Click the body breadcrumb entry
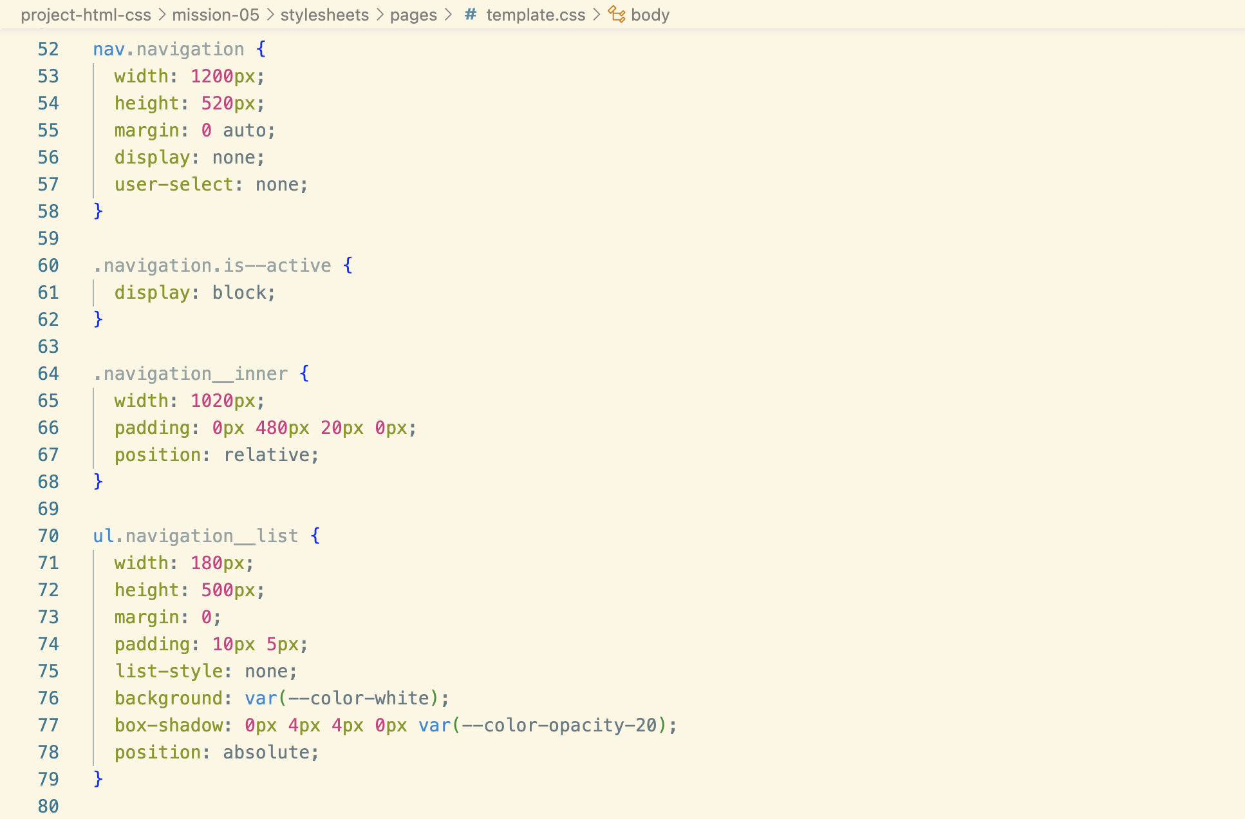Viewport: 1245px width, 819px height. tap(651, 14)
